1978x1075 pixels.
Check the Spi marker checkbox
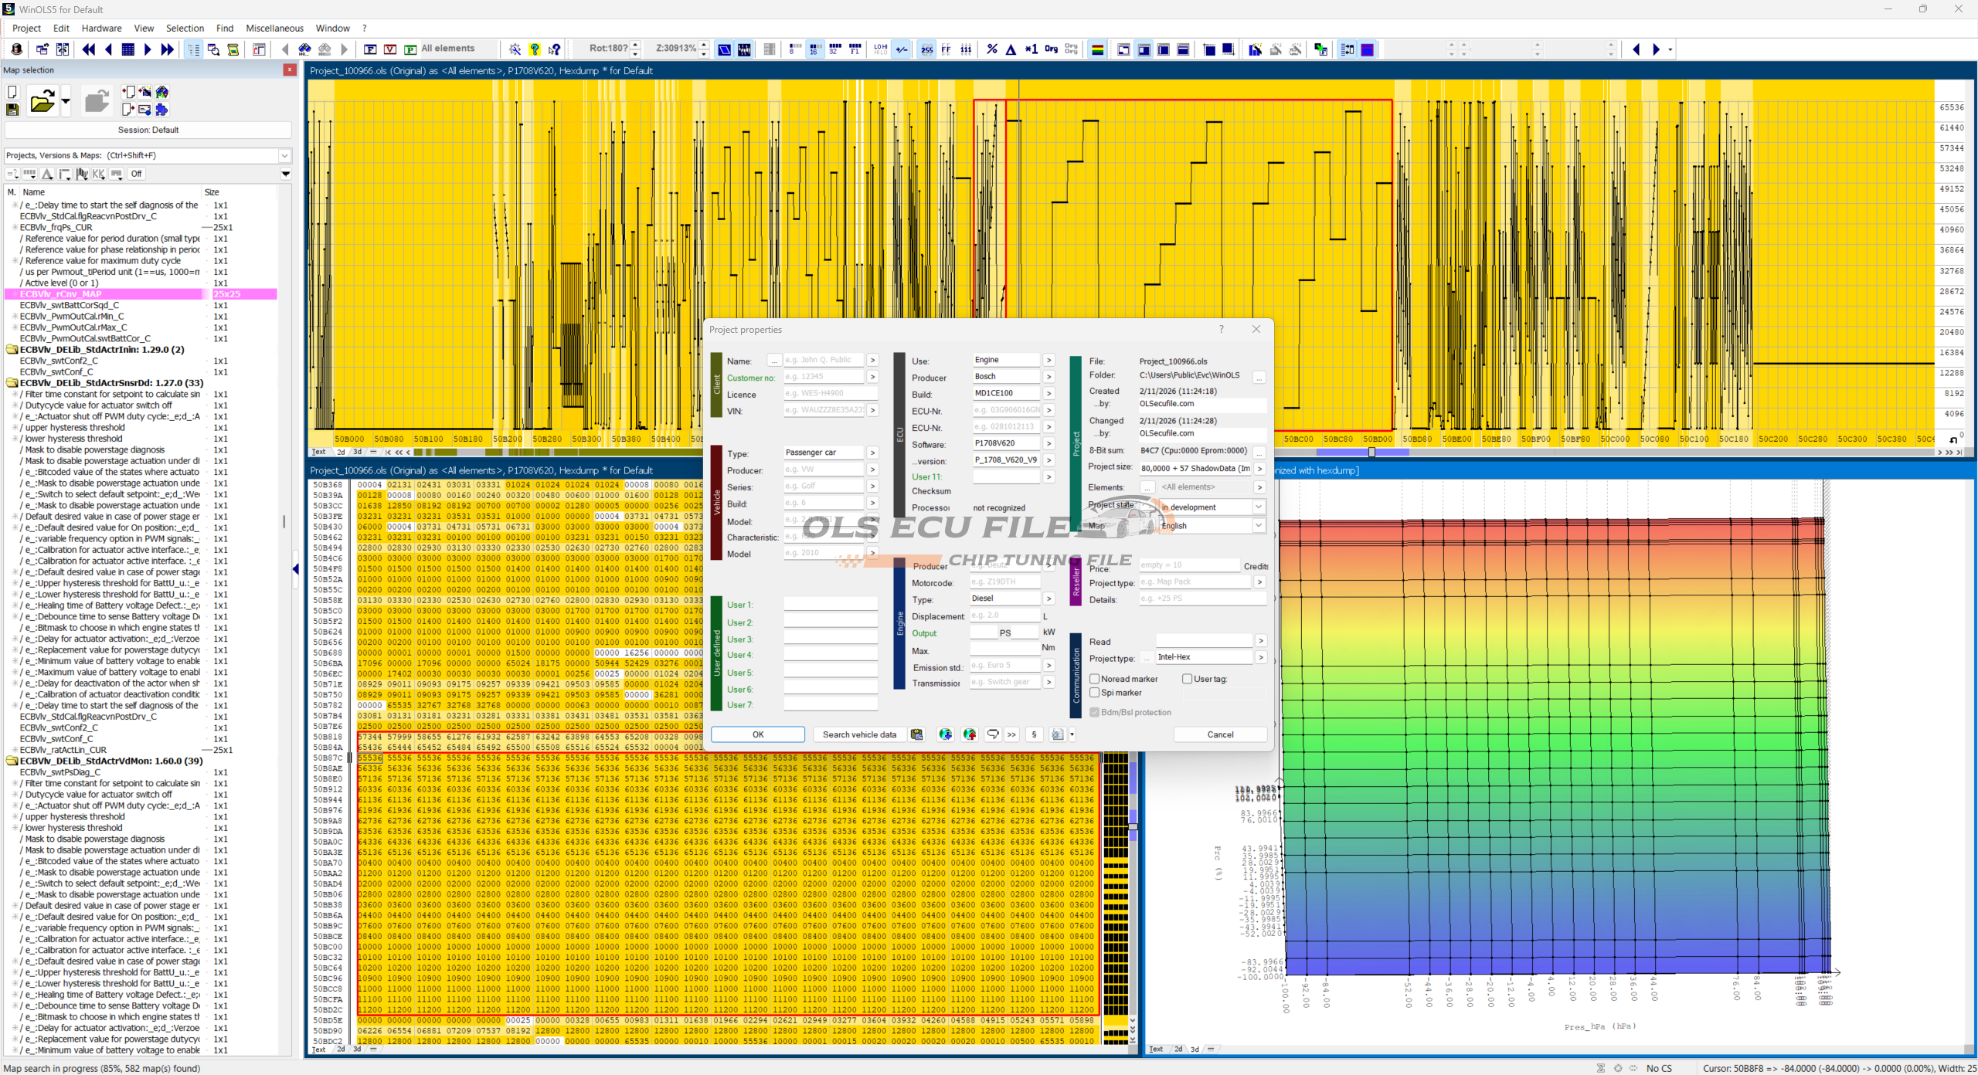[1094, 693]
